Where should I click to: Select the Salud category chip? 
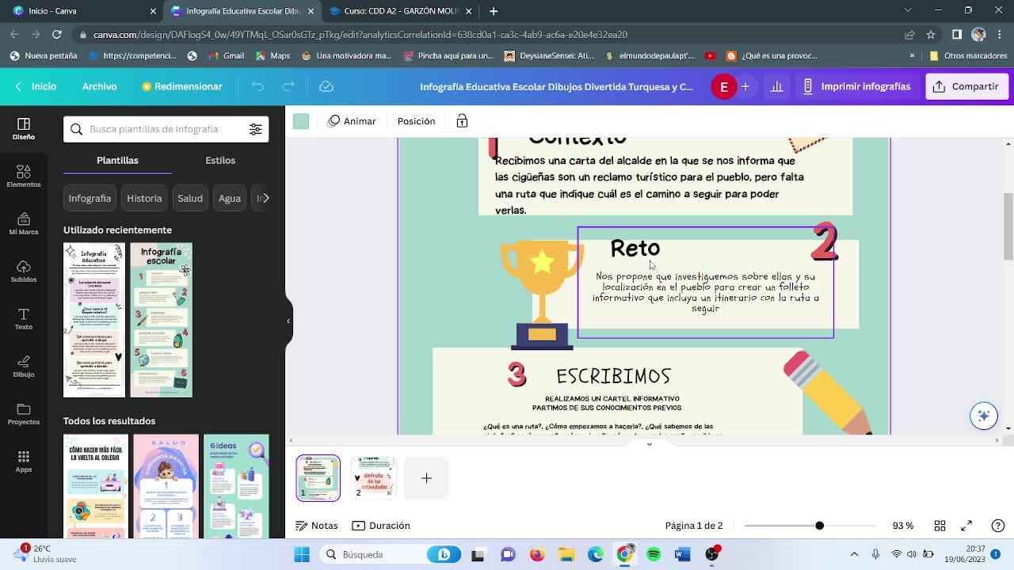pyautogui.click(x=190, y=198)
